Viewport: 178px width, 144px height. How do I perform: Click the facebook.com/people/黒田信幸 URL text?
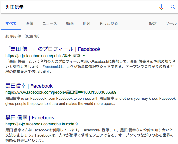pyautogui.click(x=61, y=92)
